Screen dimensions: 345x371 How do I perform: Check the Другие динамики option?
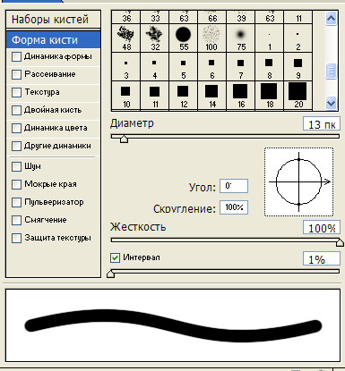[x=16, y=146]
